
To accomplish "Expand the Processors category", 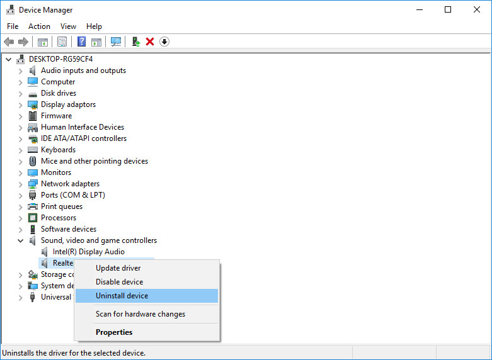I will [x=20, y=218].
